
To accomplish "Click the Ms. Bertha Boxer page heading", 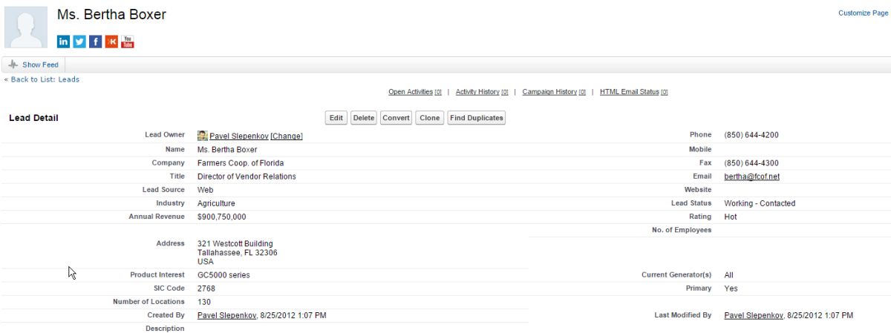I will click(x=112, y=15).
